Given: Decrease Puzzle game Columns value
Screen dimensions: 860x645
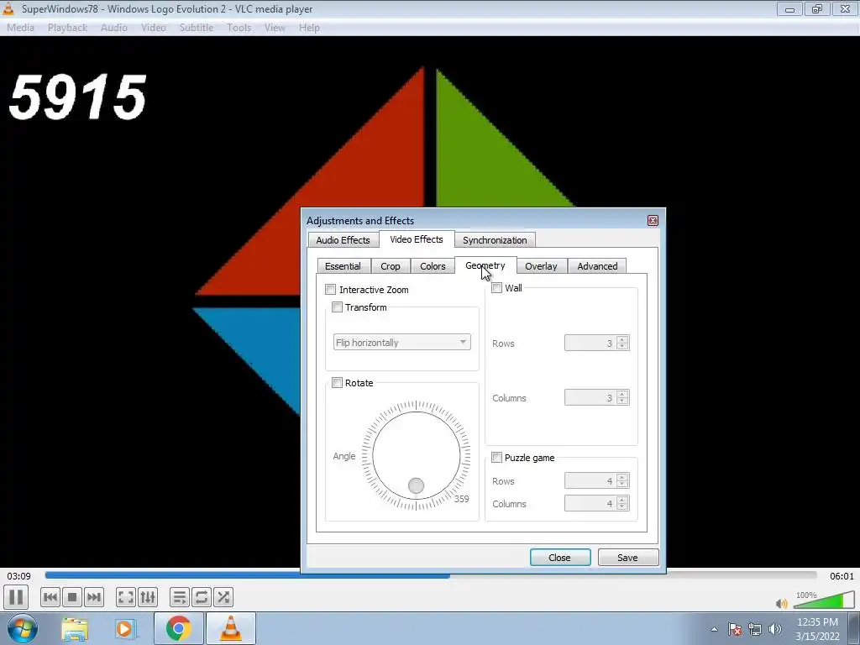Looking at the screenshot, I should 622,506.
